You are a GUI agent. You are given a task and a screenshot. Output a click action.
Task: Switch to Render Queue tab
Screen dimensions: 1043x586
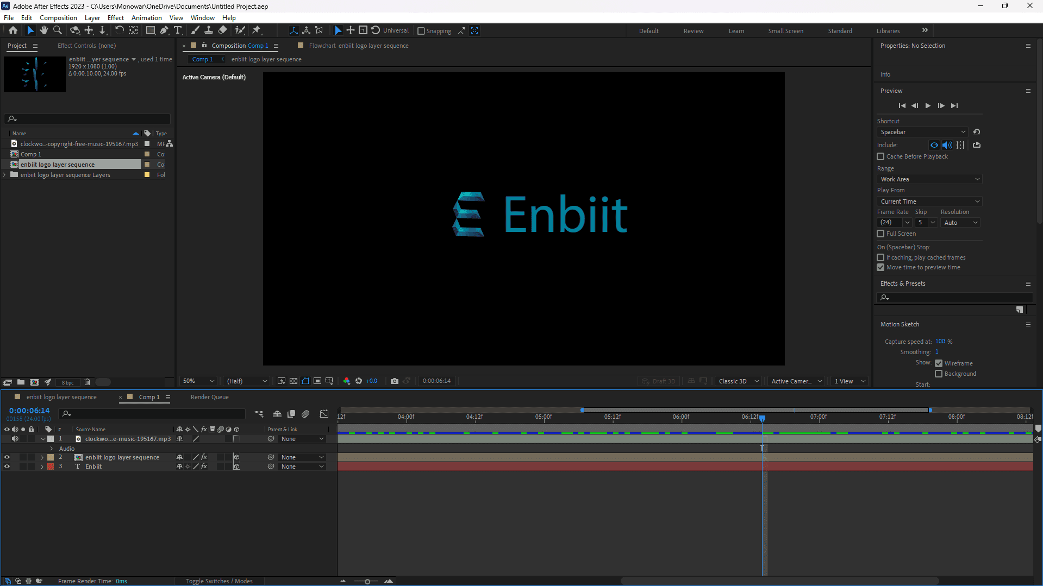pyautogui.click(x=209, y=397)
